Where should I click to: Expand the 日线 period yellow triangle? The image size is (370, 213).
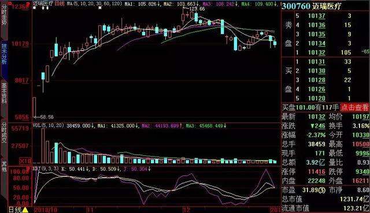[x=25, y=210]
